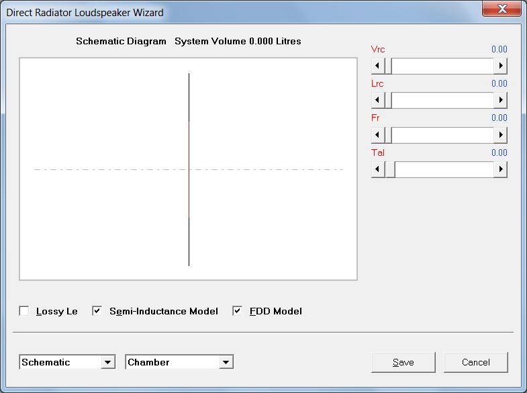Click the Vrc slider left arrow

pyautogui.click(x=378, y=66)
